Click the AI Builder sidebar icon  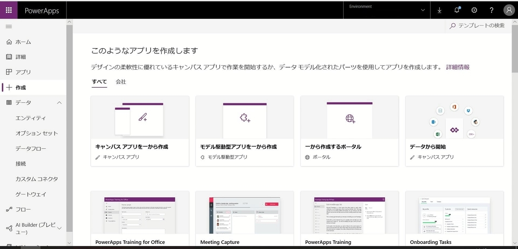pyautogui.click(x=10, y=228)
